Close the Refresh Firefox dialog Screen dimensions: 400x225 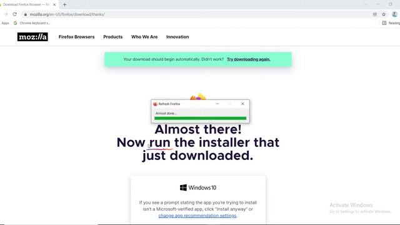[242, 104]
